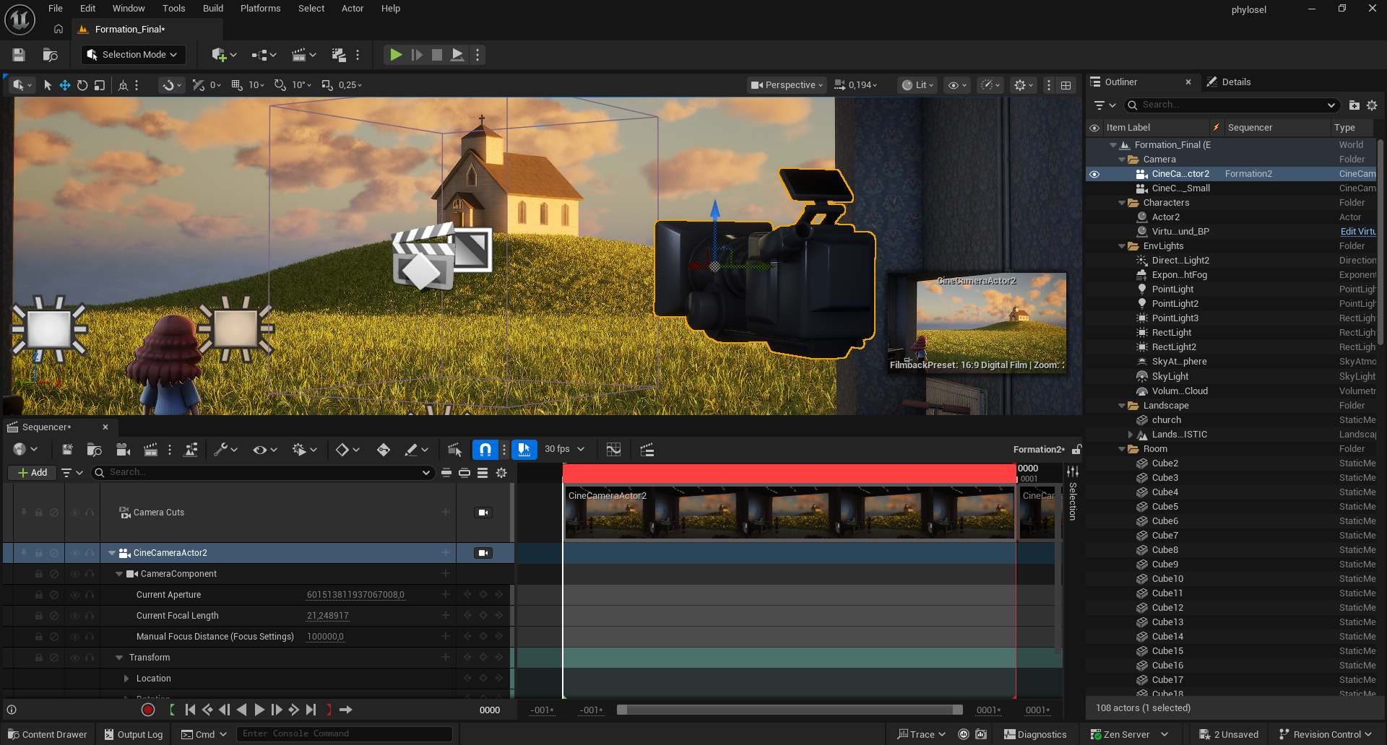Select the translate (move) gizmo tool
The height and width of the screenshot is (745, 1387).
[x=65, y=85]
